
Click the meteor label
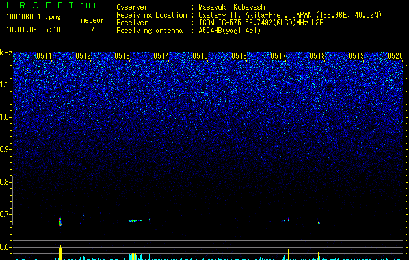92,20
